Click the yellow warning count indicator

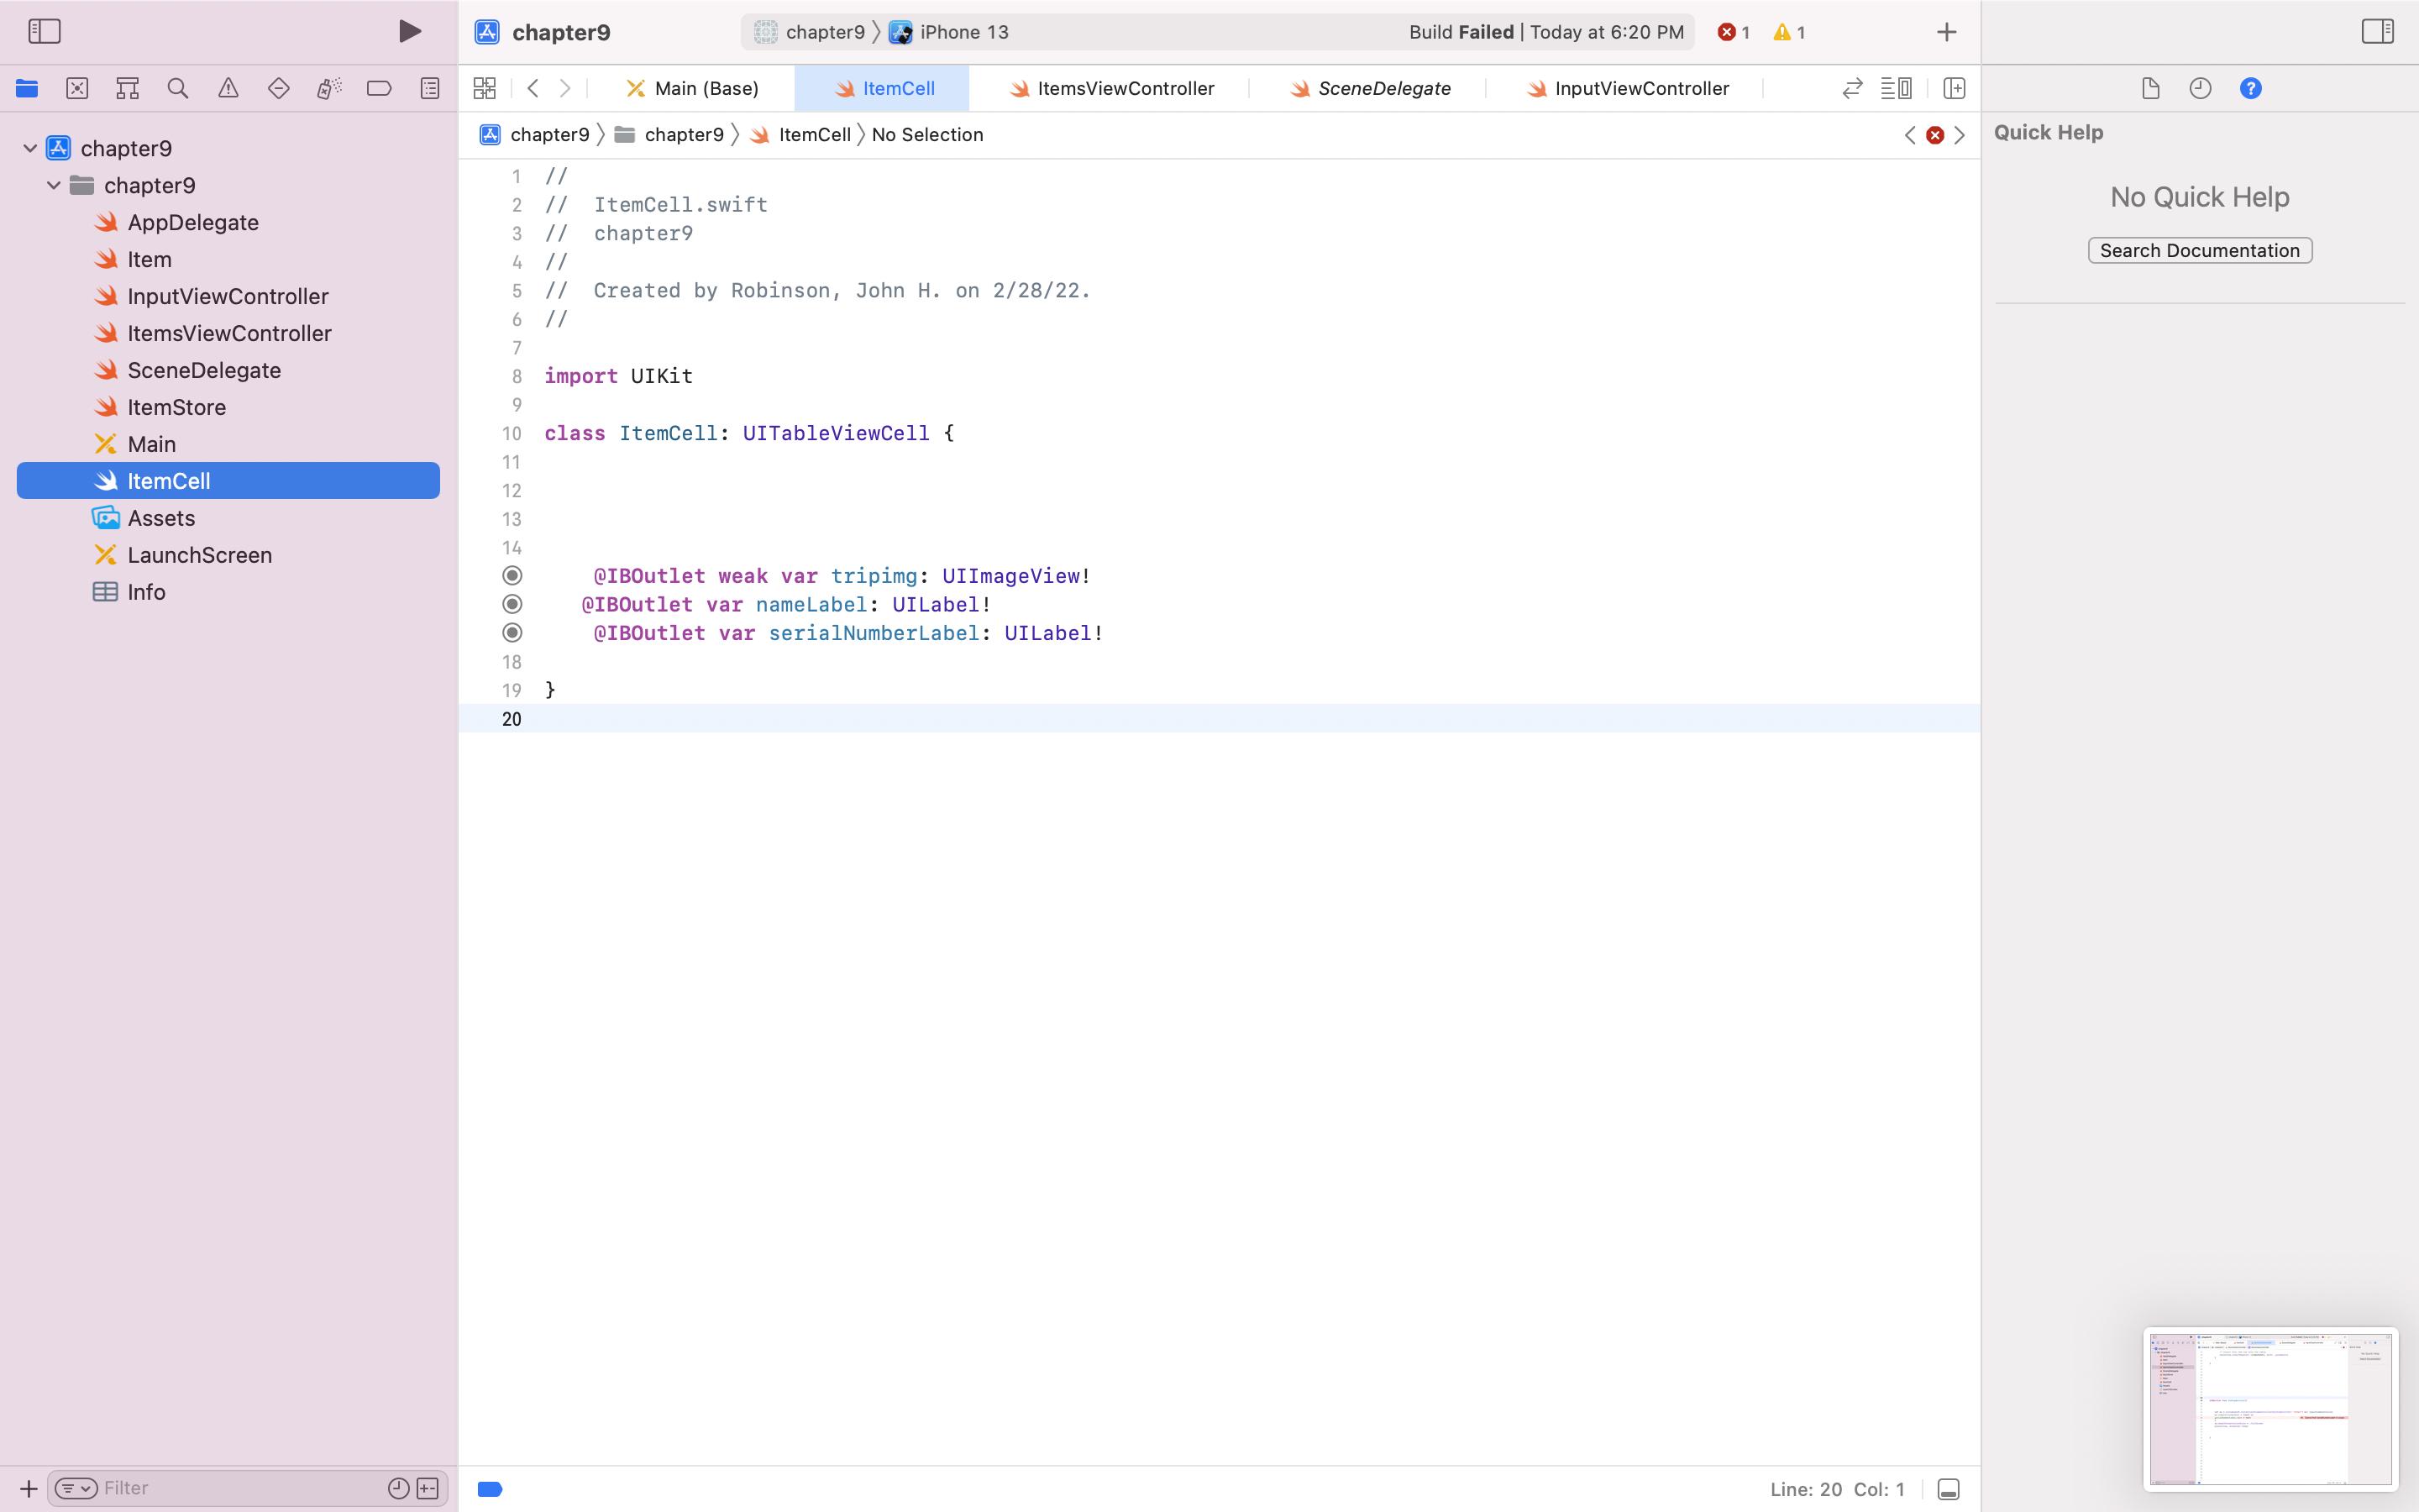[x=1789, y=32]
